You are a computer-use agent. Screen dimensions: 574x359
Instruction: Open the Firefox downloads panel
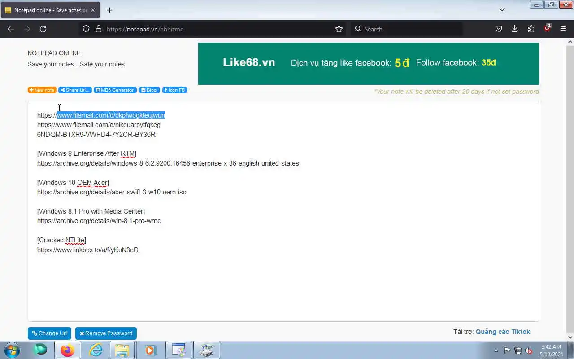[515, 29]
